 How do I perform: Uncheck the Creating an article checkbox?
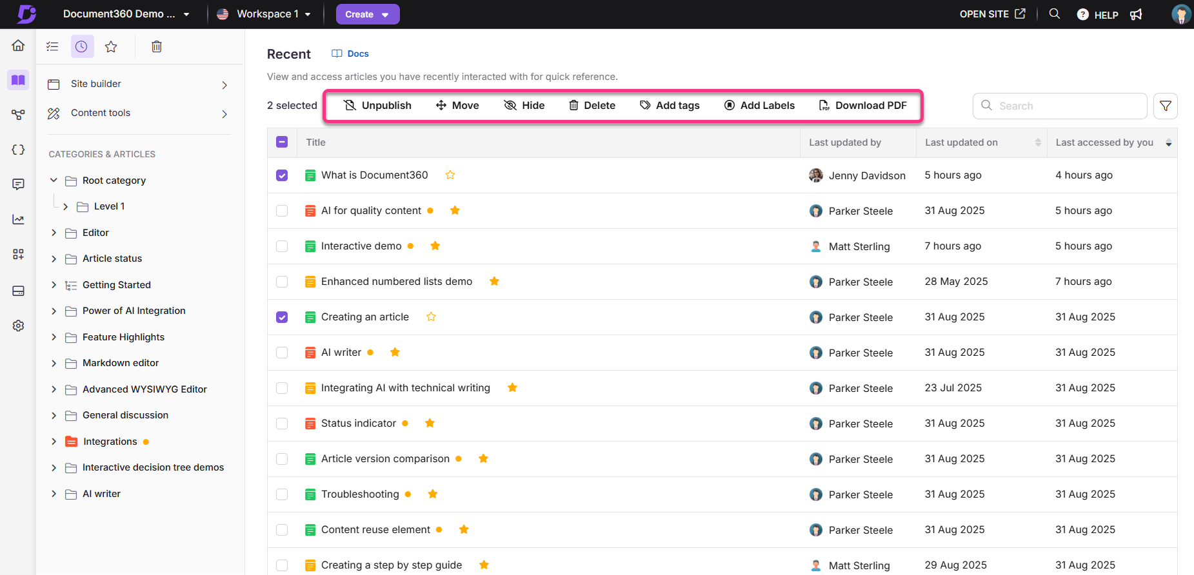click(x=282, y=317)
